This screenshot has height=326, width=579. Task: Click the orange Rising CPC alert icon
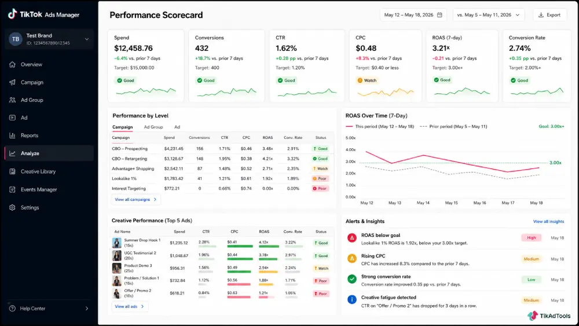pyautogui.click(x=352, y=258)
